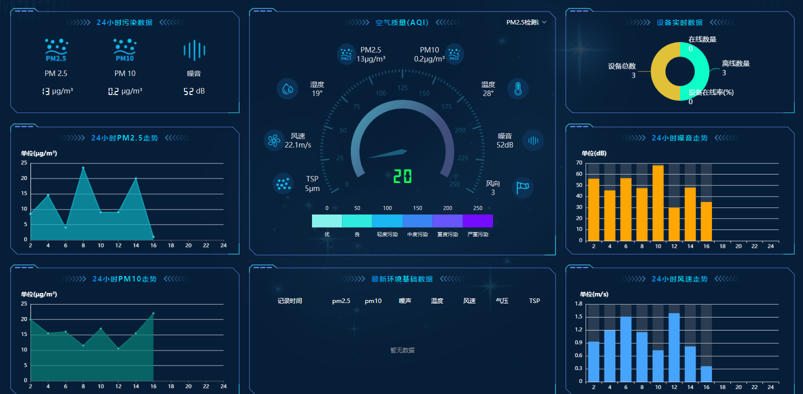Screen dimensions: 803x394
Task: Click the wind speed bar at hour 6
Action: (x=625, y=349)
